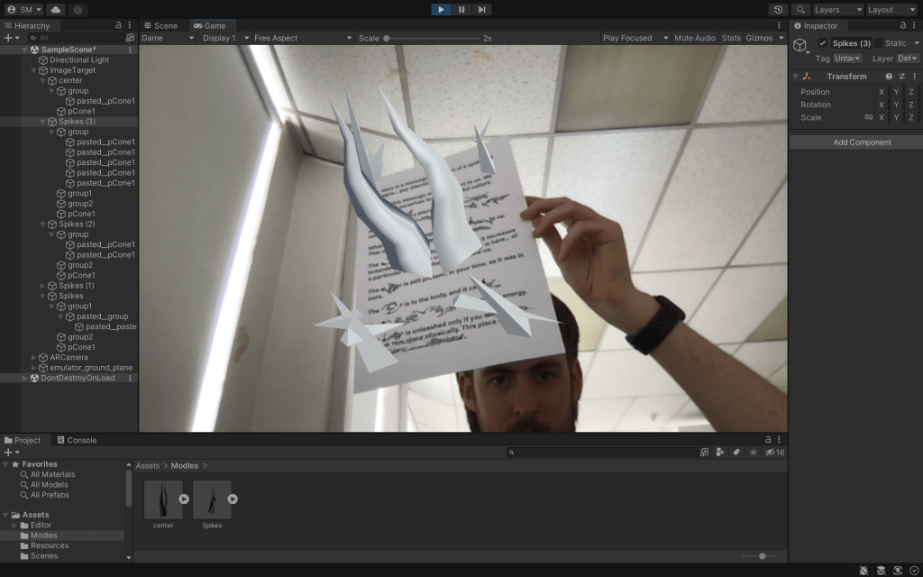Click the Play button in the toolbar
This screenshot has height=577, width=923.
441,9
